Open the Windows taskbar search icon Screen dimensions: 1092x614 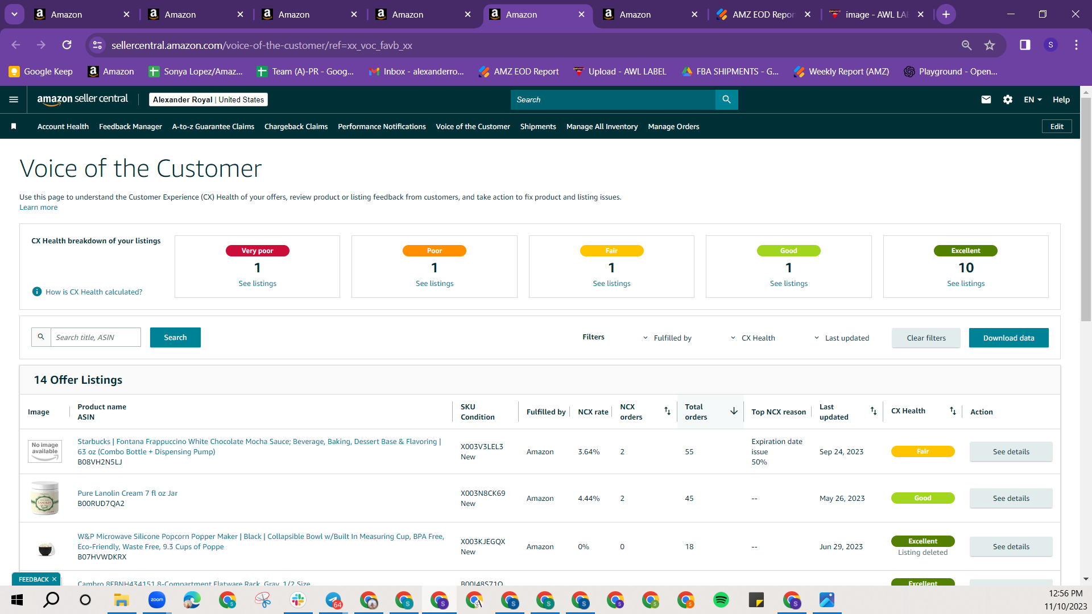click(51, 600)
